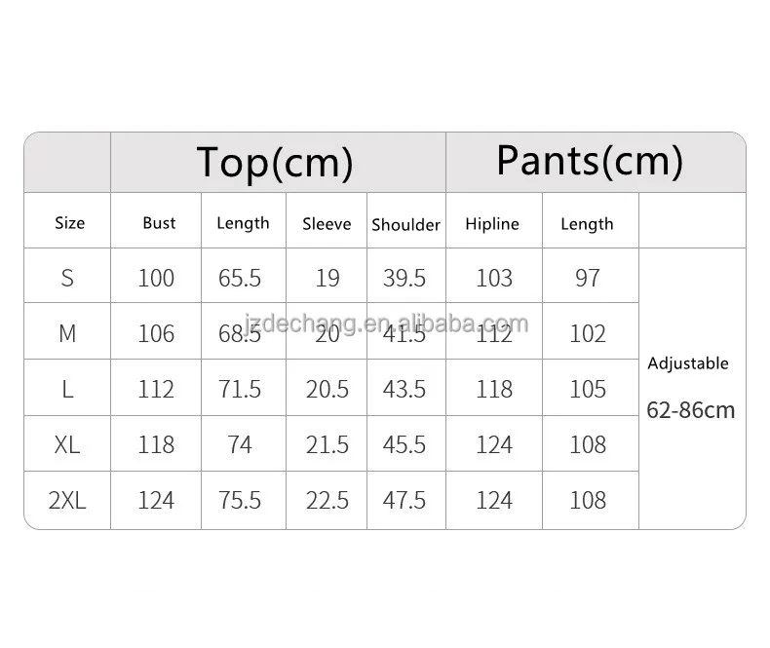Select the 2XL size row label

click(x=67, y=500)
